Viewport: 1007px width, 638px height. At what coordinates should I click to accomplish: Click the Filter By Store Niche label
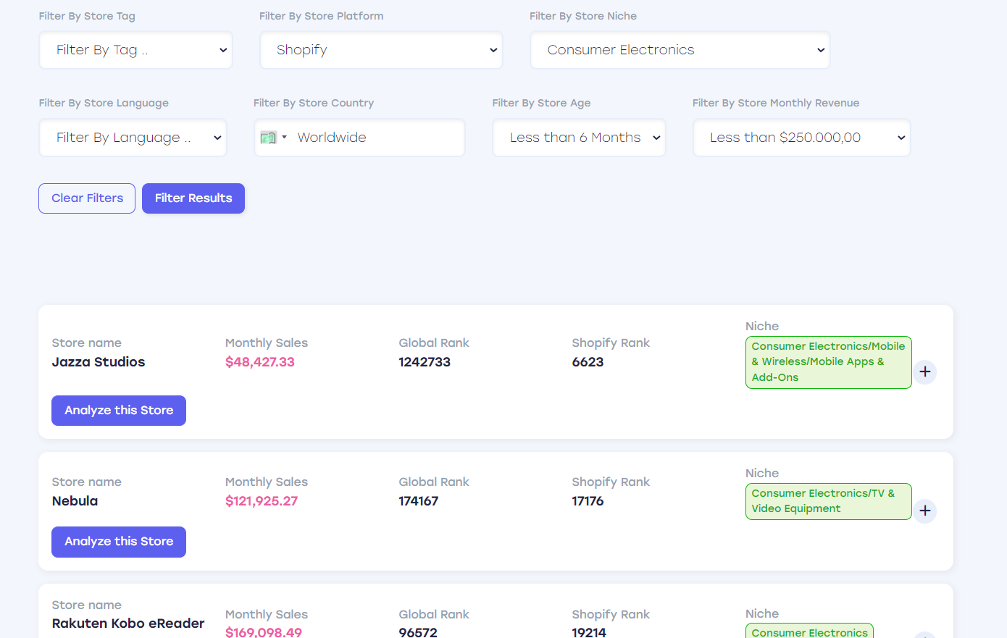[583, 16]
